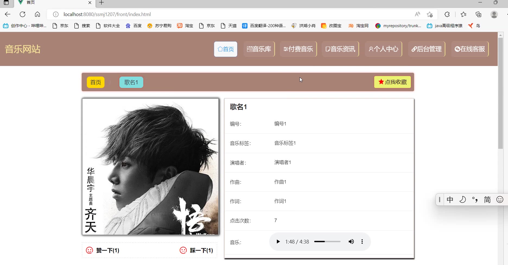Click 点我收藏 favorite button
The width and height of the screenshot is (508, 265).
392,82
